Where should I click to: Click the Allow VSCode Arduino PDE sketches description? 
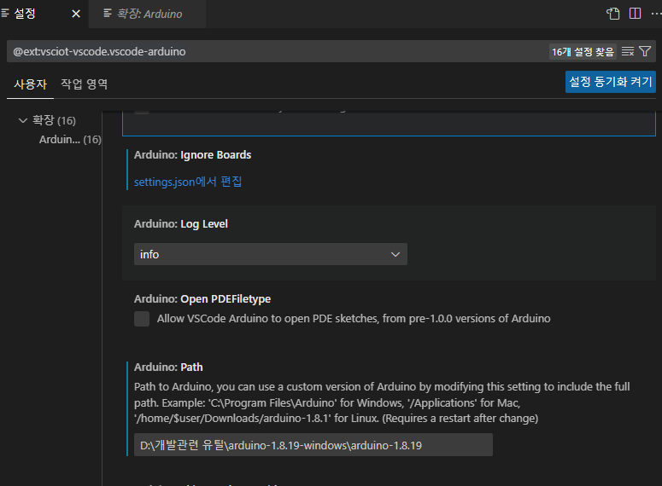pyautogui.click(x=354, y=319)
